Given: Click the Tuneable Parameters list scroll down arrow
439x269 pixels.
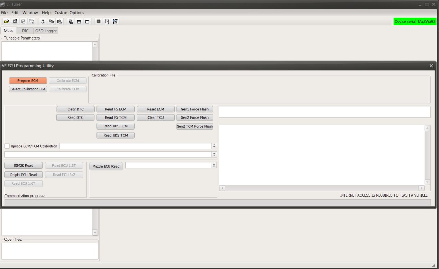Looking at the screenshot, I should [95, 233].
